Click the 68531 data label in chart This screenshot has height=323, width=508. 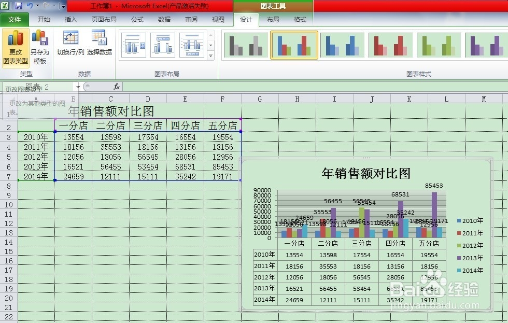(x=400, y=194)
